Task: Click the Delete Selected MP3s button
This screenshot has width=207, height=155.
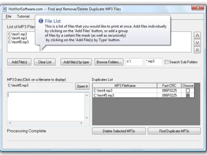Action: [119, 131]
